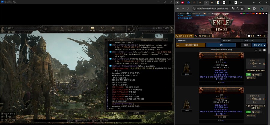This screenshot has height=125, width=270.
Task: Bookmark this page with the star
Action: [242, 8]
